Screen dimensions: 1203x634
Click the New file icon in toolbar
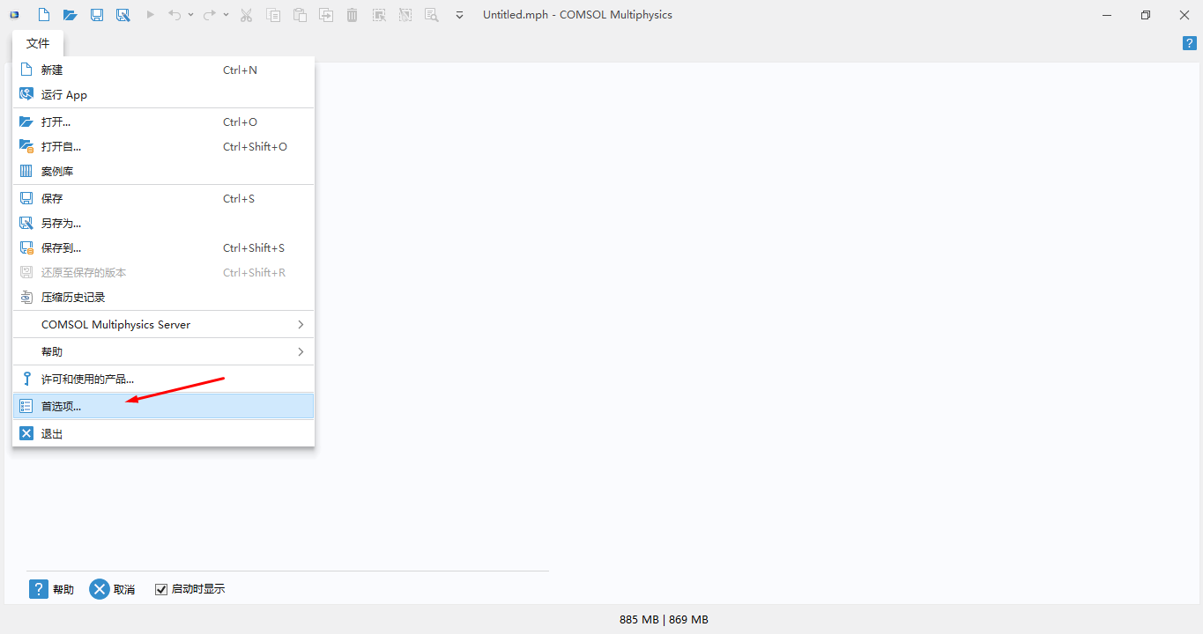pyautogui.click(x=43, y=15)
